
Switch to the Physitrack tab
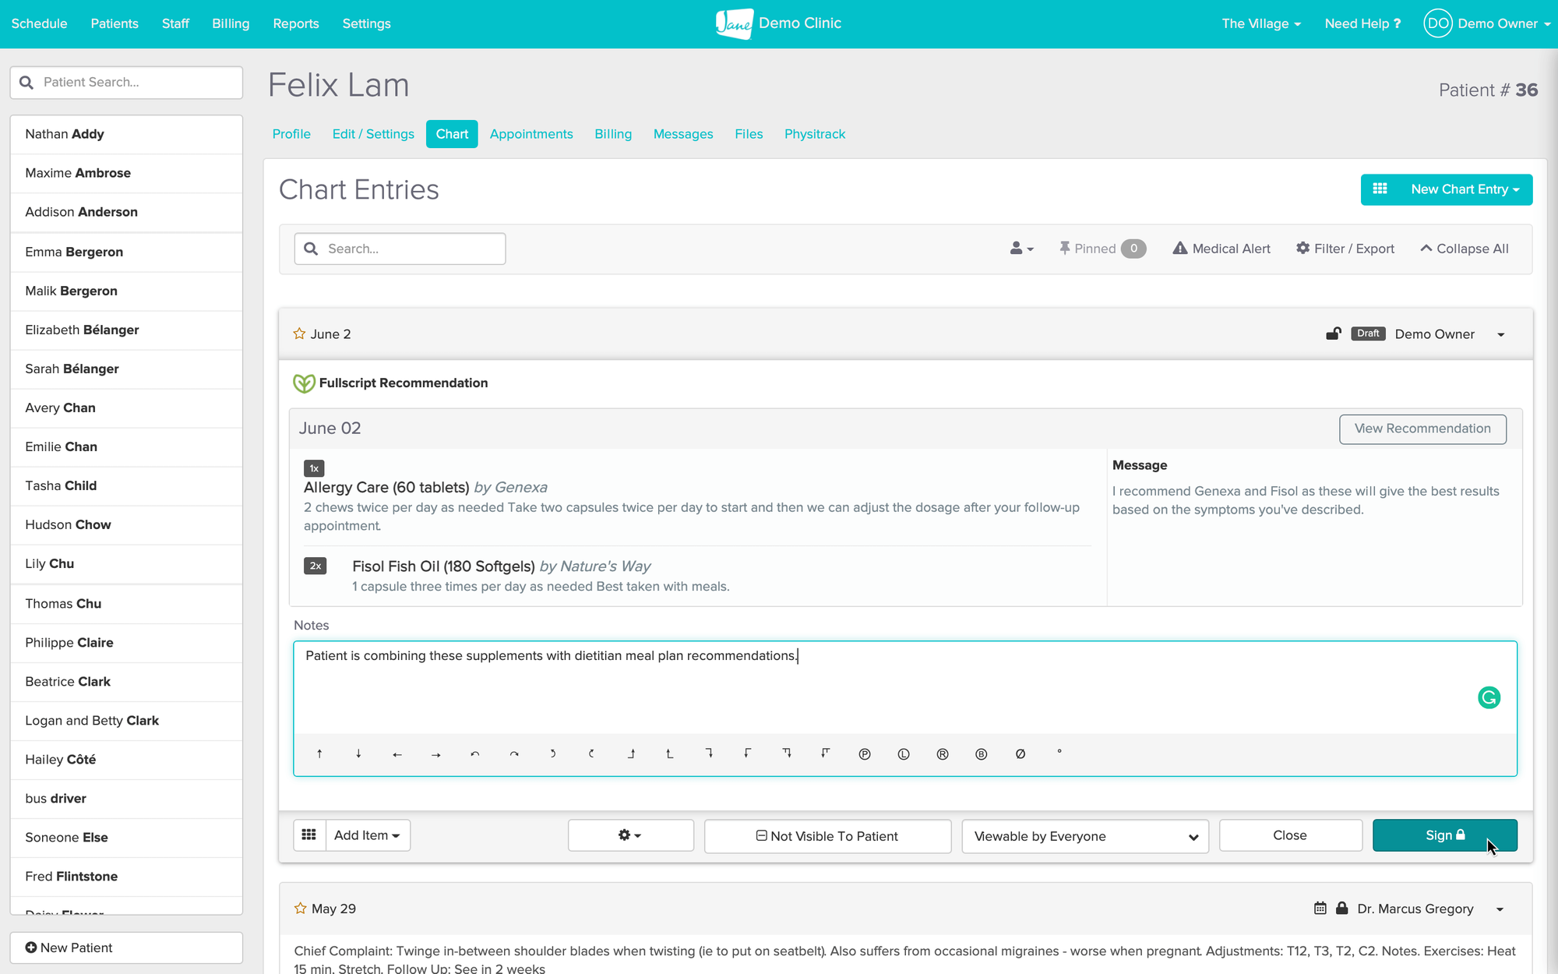pos(815,134)
